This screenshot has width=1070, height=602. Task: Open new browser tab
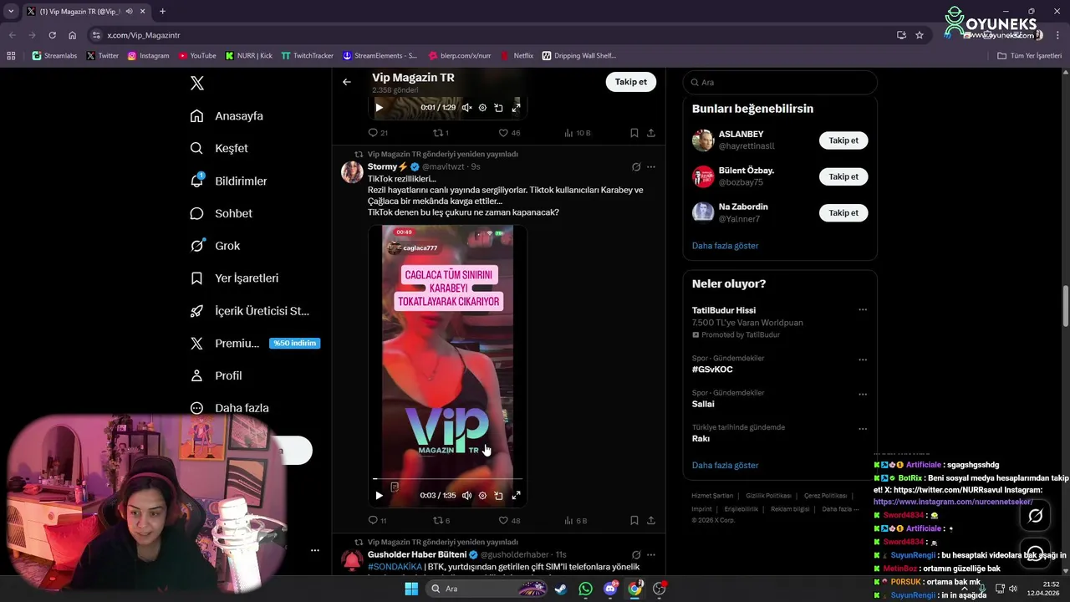click(x=162, y=12)
